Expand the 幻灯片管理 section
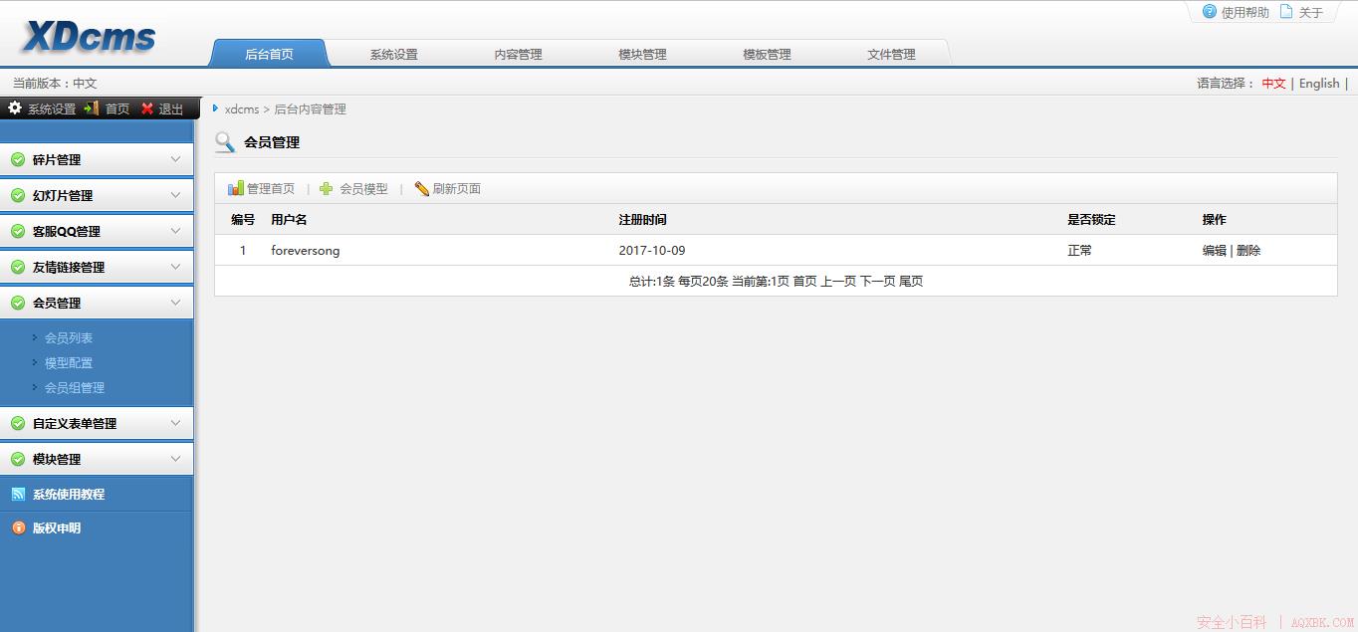Screen dimensions: 1358x632 click(x=97, y=195)
